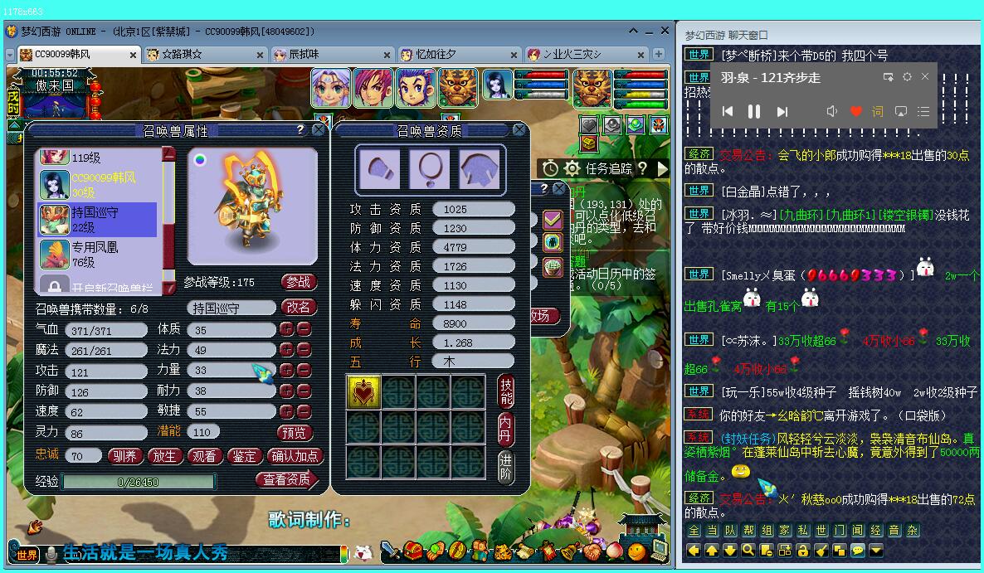Viewport: 984px width, 573px height.
Task: Click the 放生 release button
Action: pyautogui.click(x=164, y=456)
